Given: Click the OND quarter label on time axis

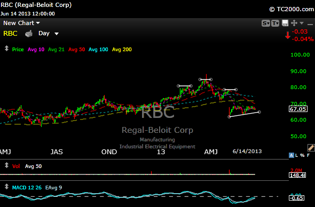Looking at the screenshot, I should pos(109,152).
